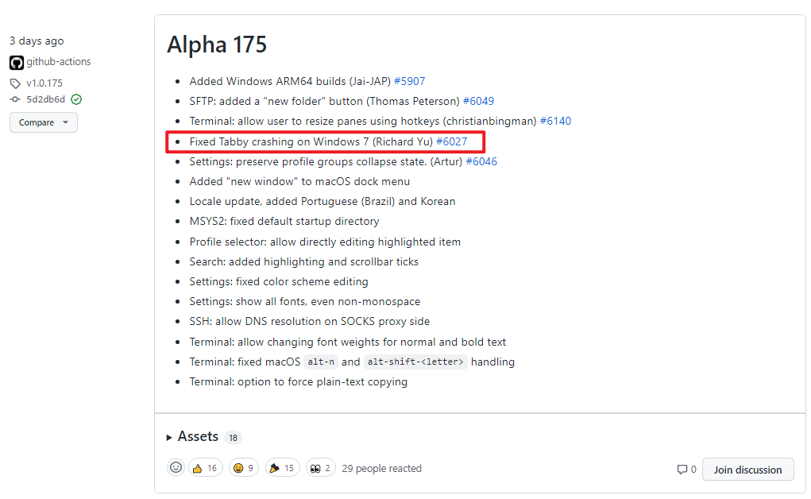Open issue link #6140

(555, 121)
